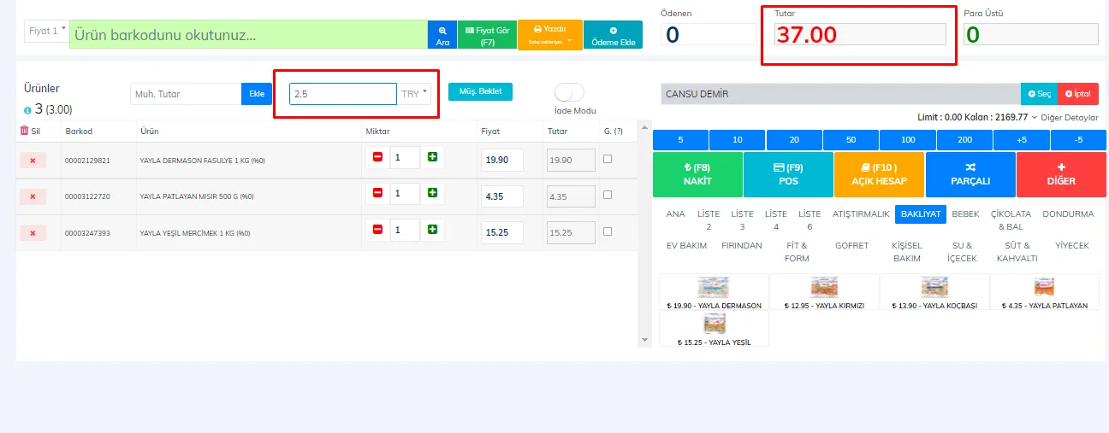
Task: Open BEBEK category tab
Action: pyautogui.click(x=965, y=214)
